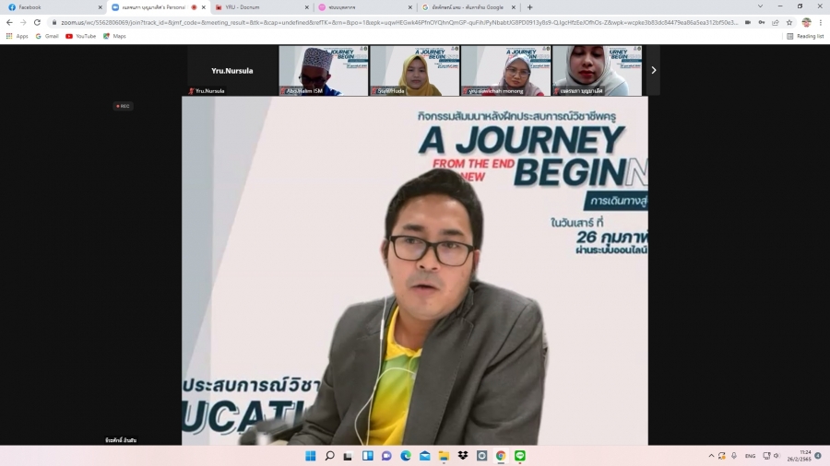This screenshot has height=466, width=830.
Task: Expand hidden system tray icons
Action: [x=711, y=456]
